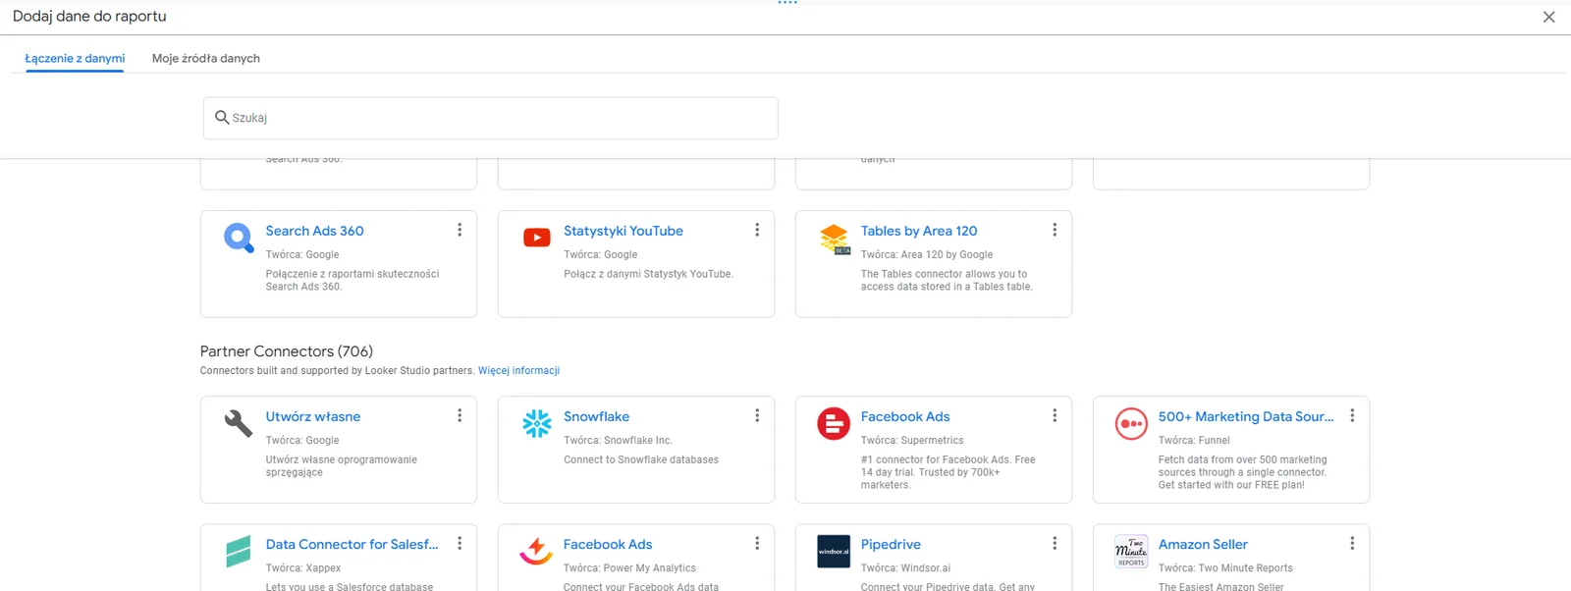Open more options for Power My Analytics Facebook Ads
This screenshot has width=1571, height=591.
pyautogui.click(x=757, y=543)
